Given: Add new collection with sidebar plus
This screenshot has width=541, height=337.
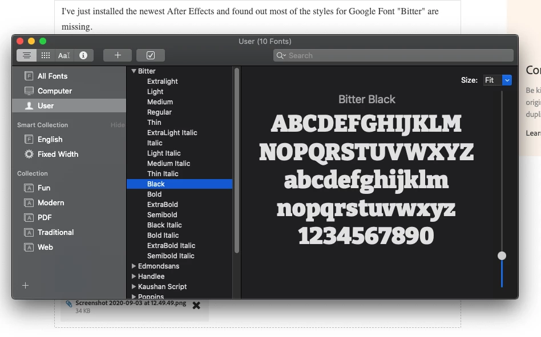Looking at the screenshot, I should [25, 286].
